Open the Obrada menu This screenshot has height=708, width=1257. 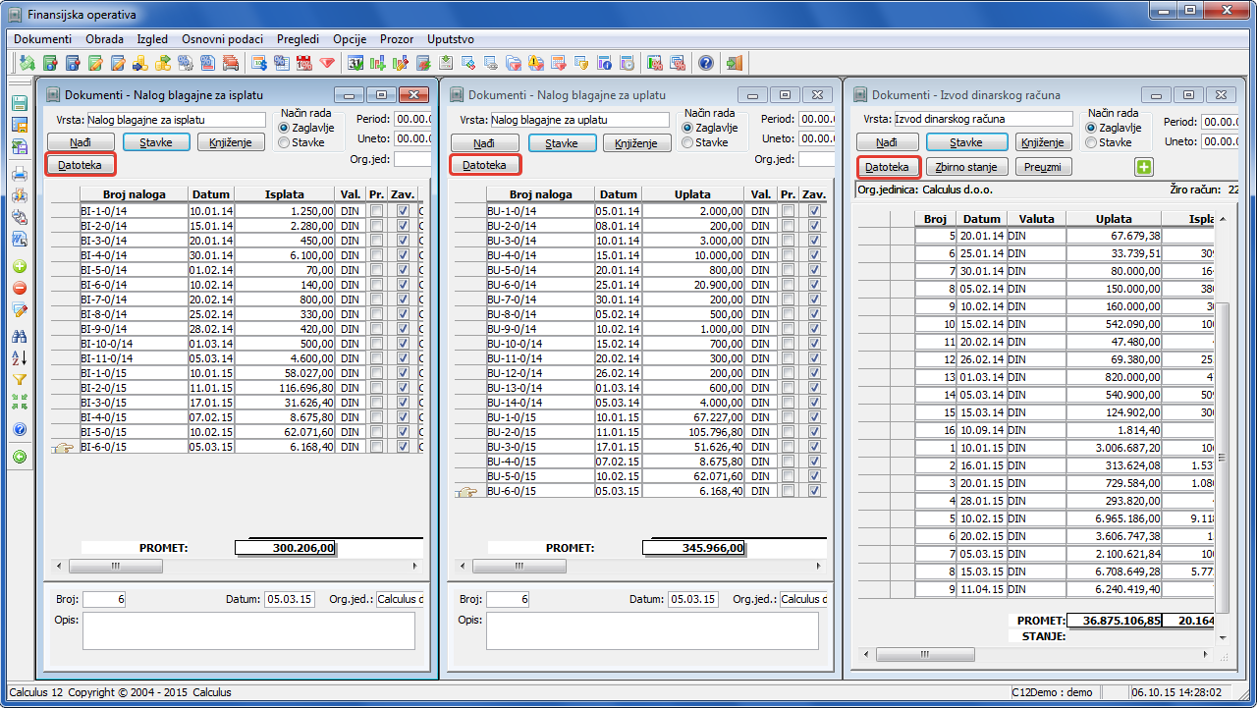click(104, 39)
